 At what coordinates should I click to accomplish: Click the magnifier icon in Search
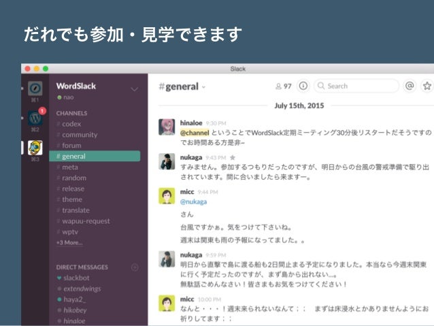[321, 86]
